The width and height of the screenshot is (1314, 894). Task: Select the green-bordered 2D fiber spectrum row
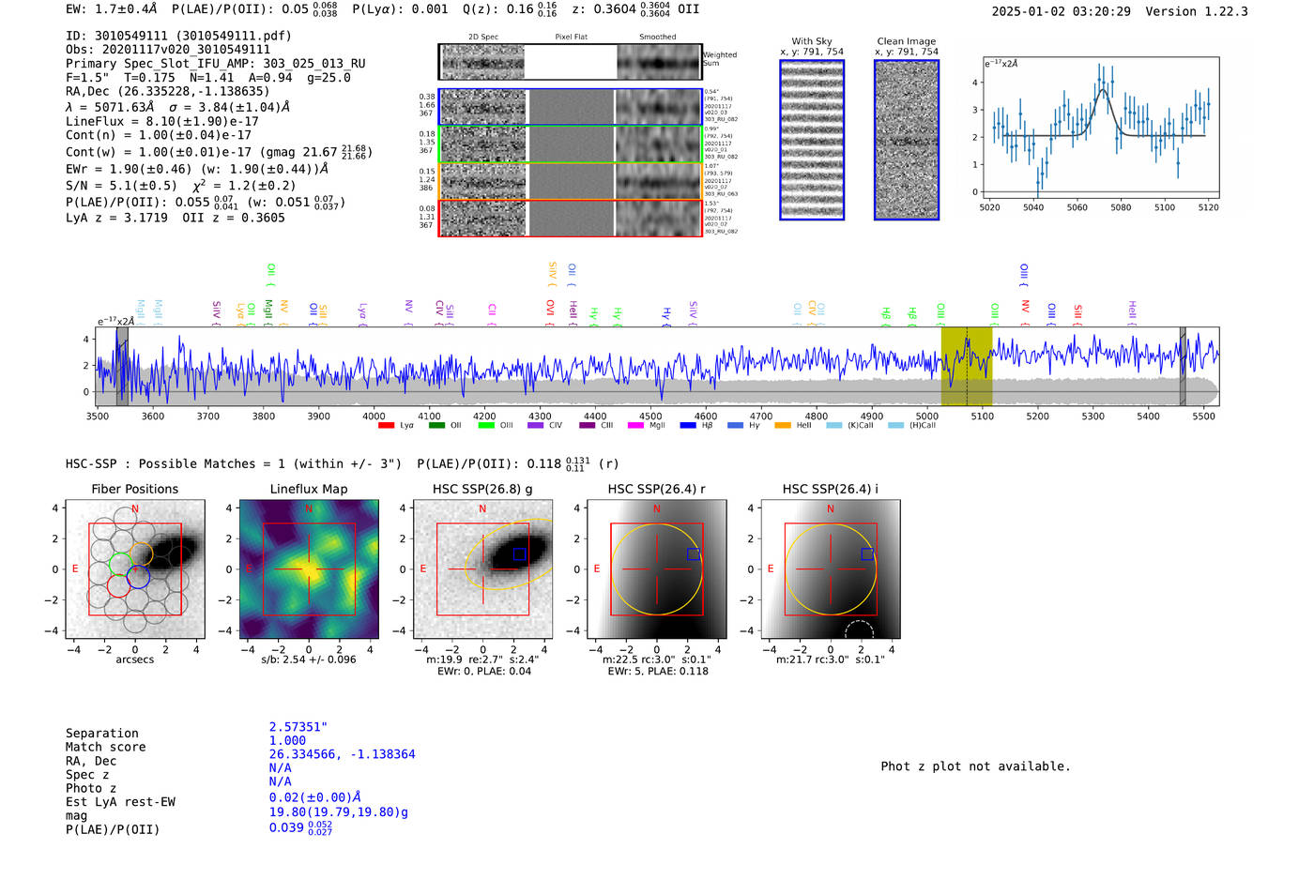570,144
